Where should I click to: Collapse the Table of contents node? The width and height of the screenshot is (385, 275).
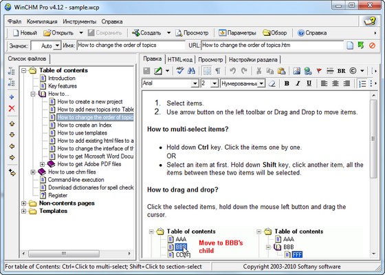[x=23, y=71]
